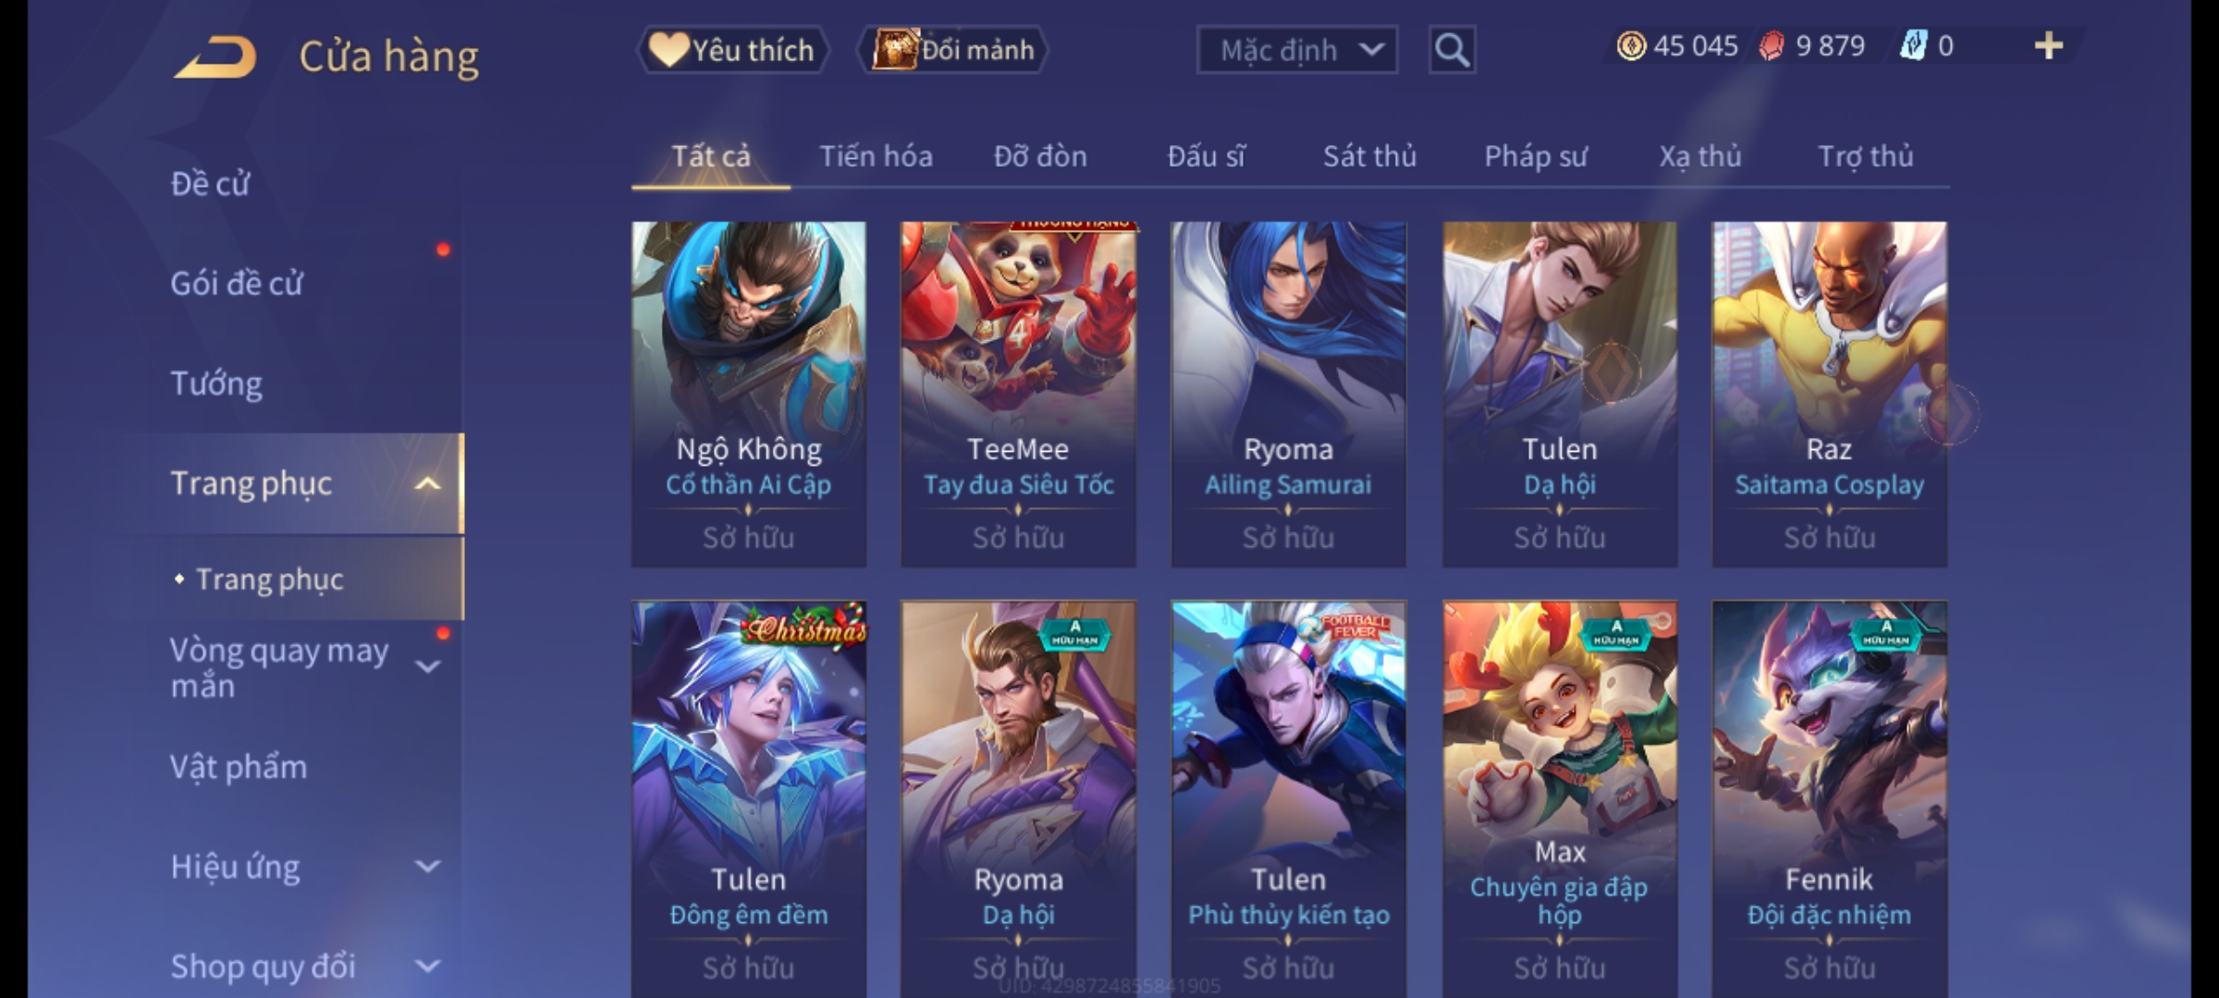This screenshot has width=2219, height=998.
Task: Expand the Vòng quay may mắn section
Action: click(x=427, y=666)
